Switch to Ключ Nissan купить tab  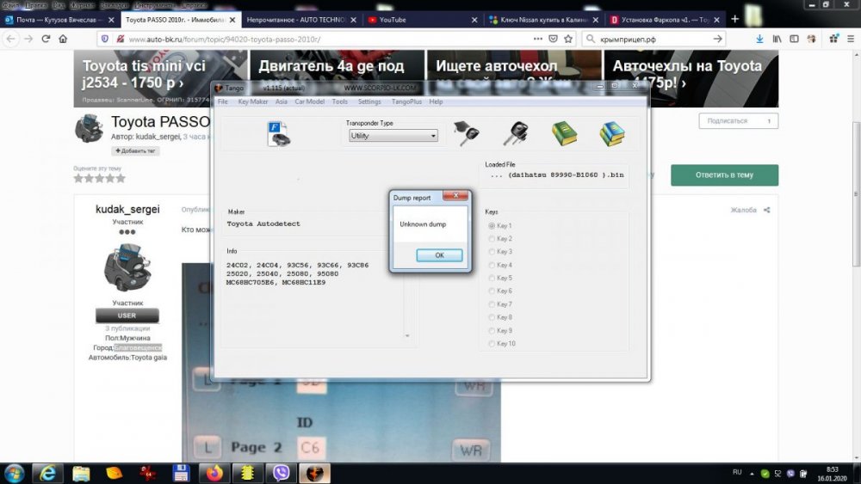542,20
